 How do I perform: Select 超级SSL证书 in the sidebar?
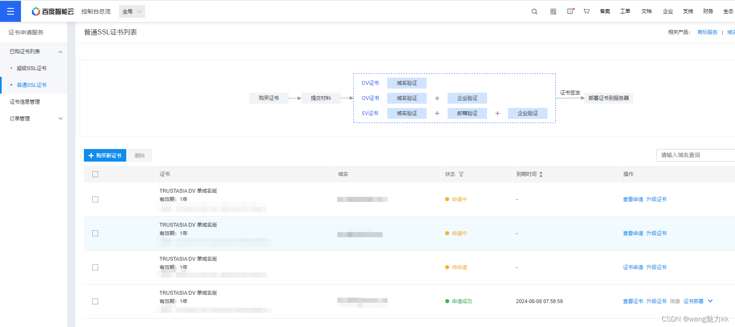(31, 68)
